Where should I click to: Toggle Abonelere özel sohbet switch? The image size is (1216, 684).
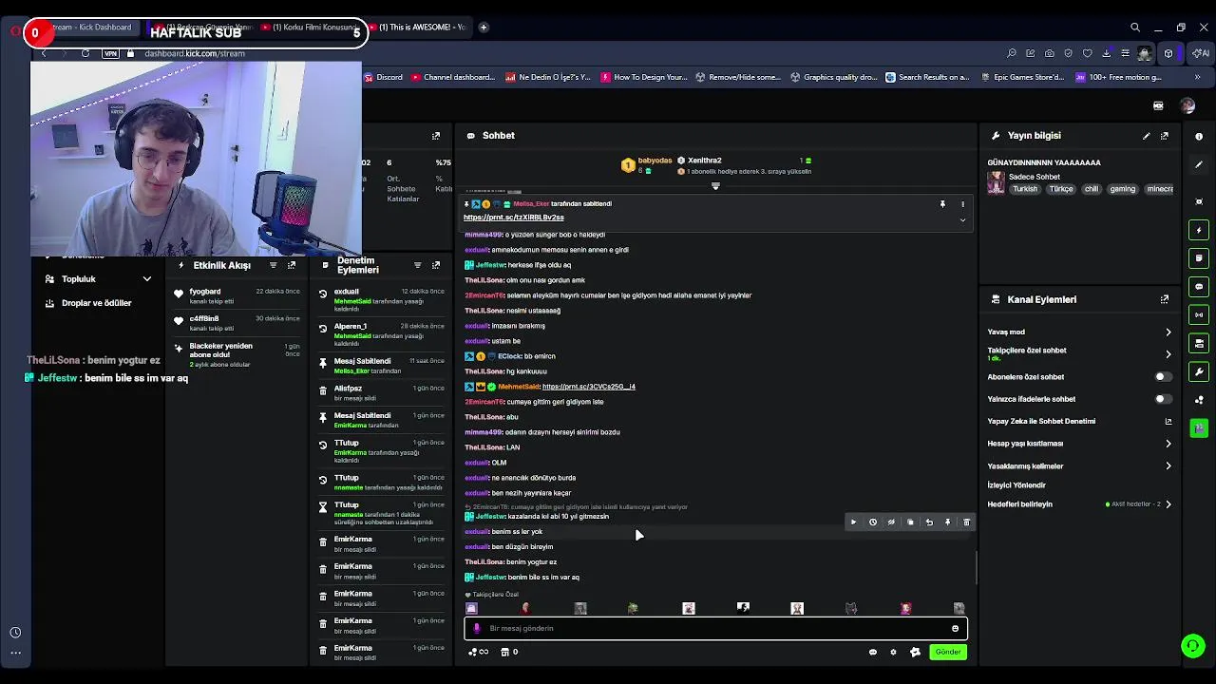[1162, 376]
